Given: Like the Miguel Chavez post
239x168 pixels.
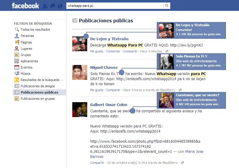Looking at the screenshot, I should tap(96, 90).
